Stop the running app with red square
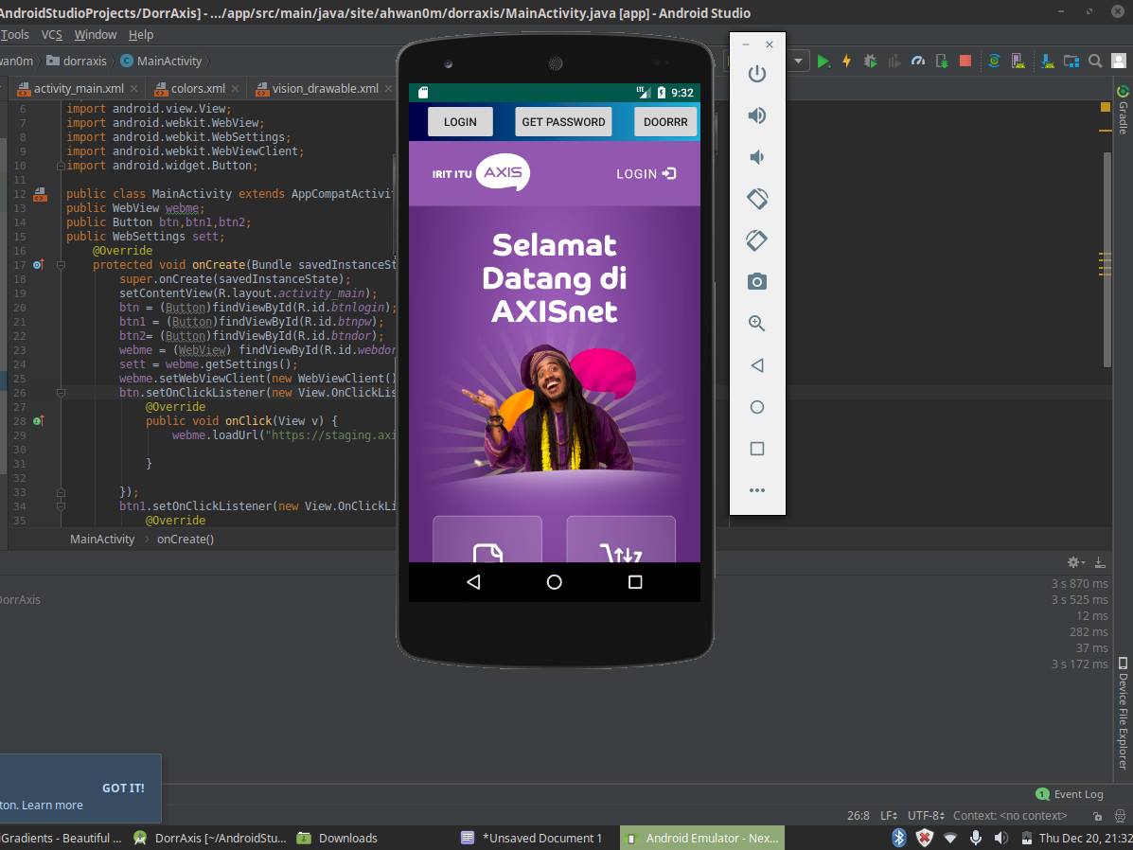This screenshot has height=850, width=1133. pos(965,62)
